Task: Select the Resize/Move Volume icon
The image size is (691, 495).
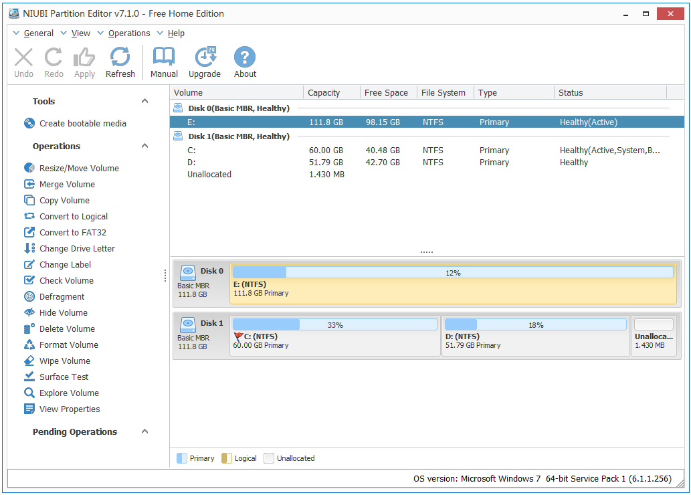Action: 29,168
